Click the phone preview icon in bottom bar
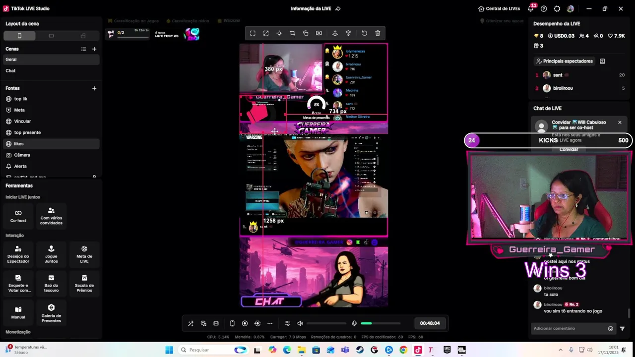This screenshot has height=357, width=635. (232, 323)
